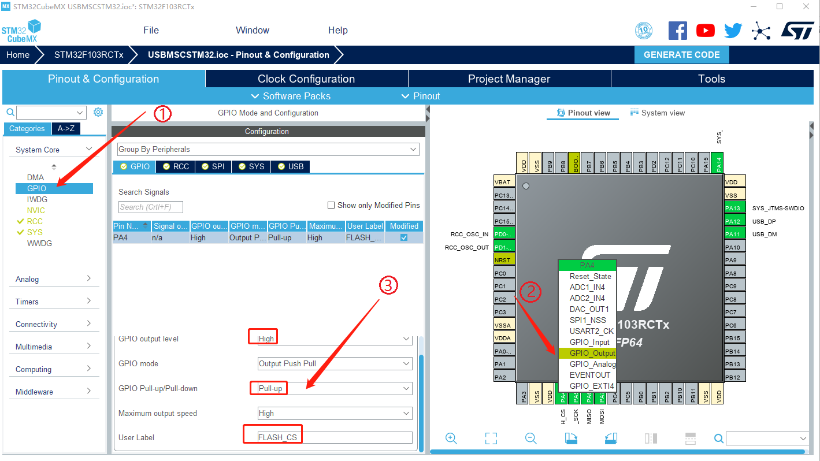Switch to Clock Configuration tab
The width and height of the screenshot is (820, 461).
click(x=306, y=79)
